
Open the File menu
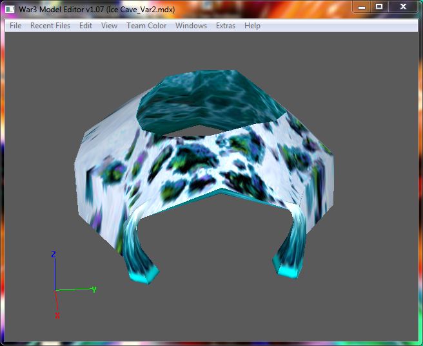coord(15,26)
